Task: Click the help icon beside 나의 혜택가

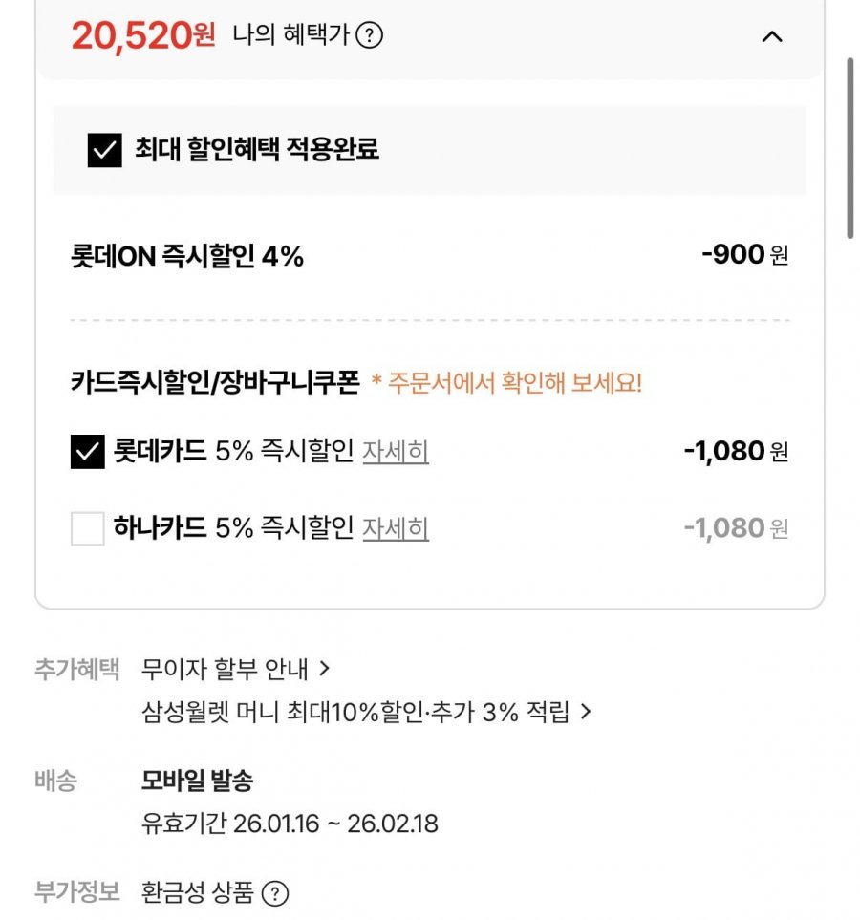Action: (369, 36)
